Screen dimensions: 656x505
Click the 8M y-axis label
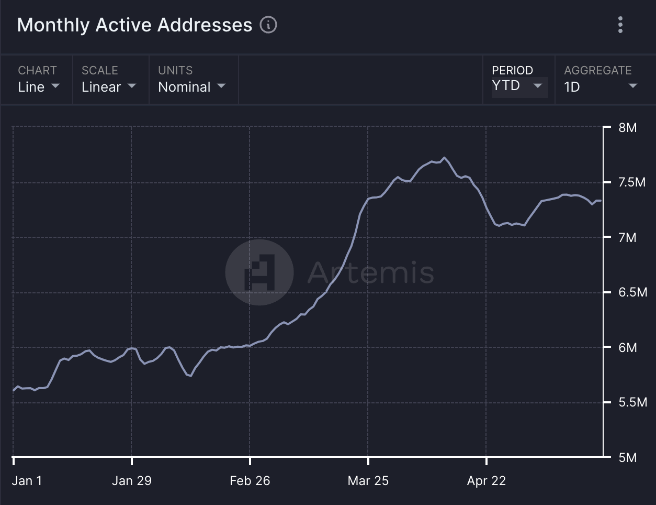(627, 128)
